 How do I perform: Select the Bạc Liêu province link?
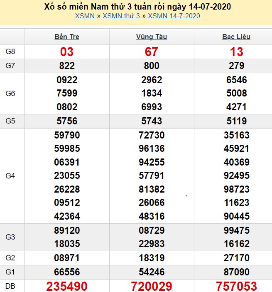(x=236, y=37)
